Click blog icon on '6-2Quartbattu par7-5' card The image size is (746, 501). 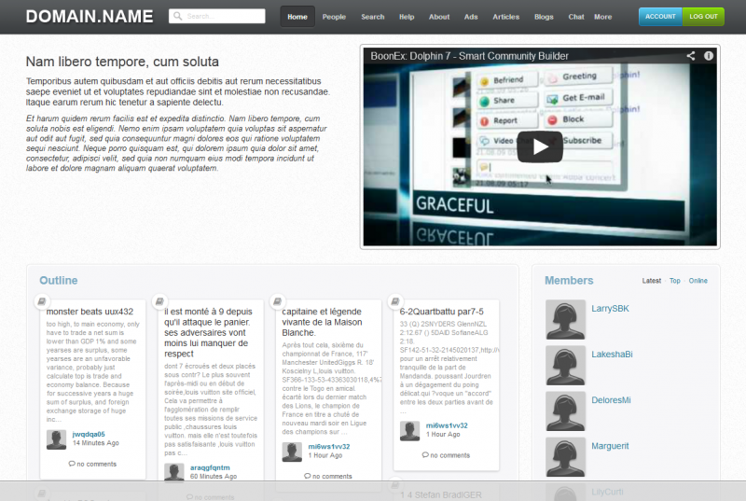tap(394, 301)
